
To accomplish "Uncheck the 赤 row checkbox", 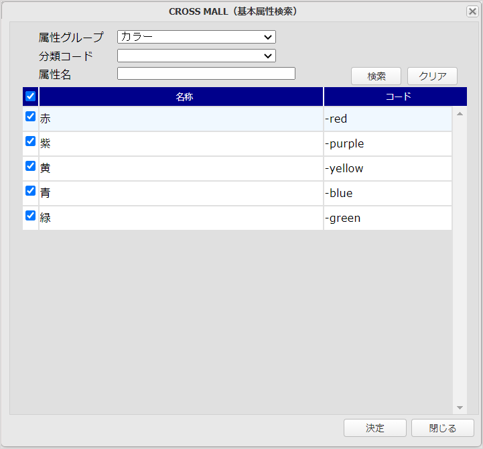I will (30, 116).
